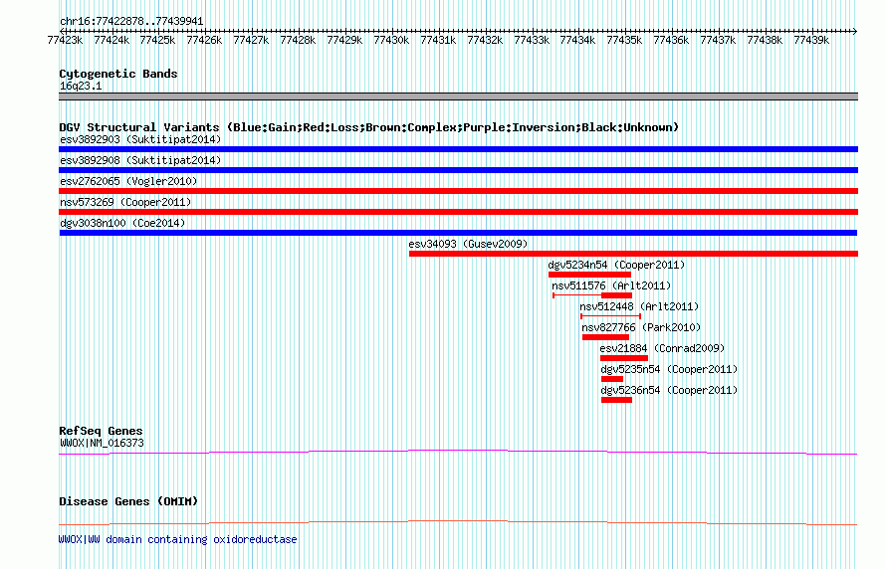The width and height of the screenshot is (886, 569).
Task: Open variant nsv511576 (Arlt2011) label
Action: (611, 285)
